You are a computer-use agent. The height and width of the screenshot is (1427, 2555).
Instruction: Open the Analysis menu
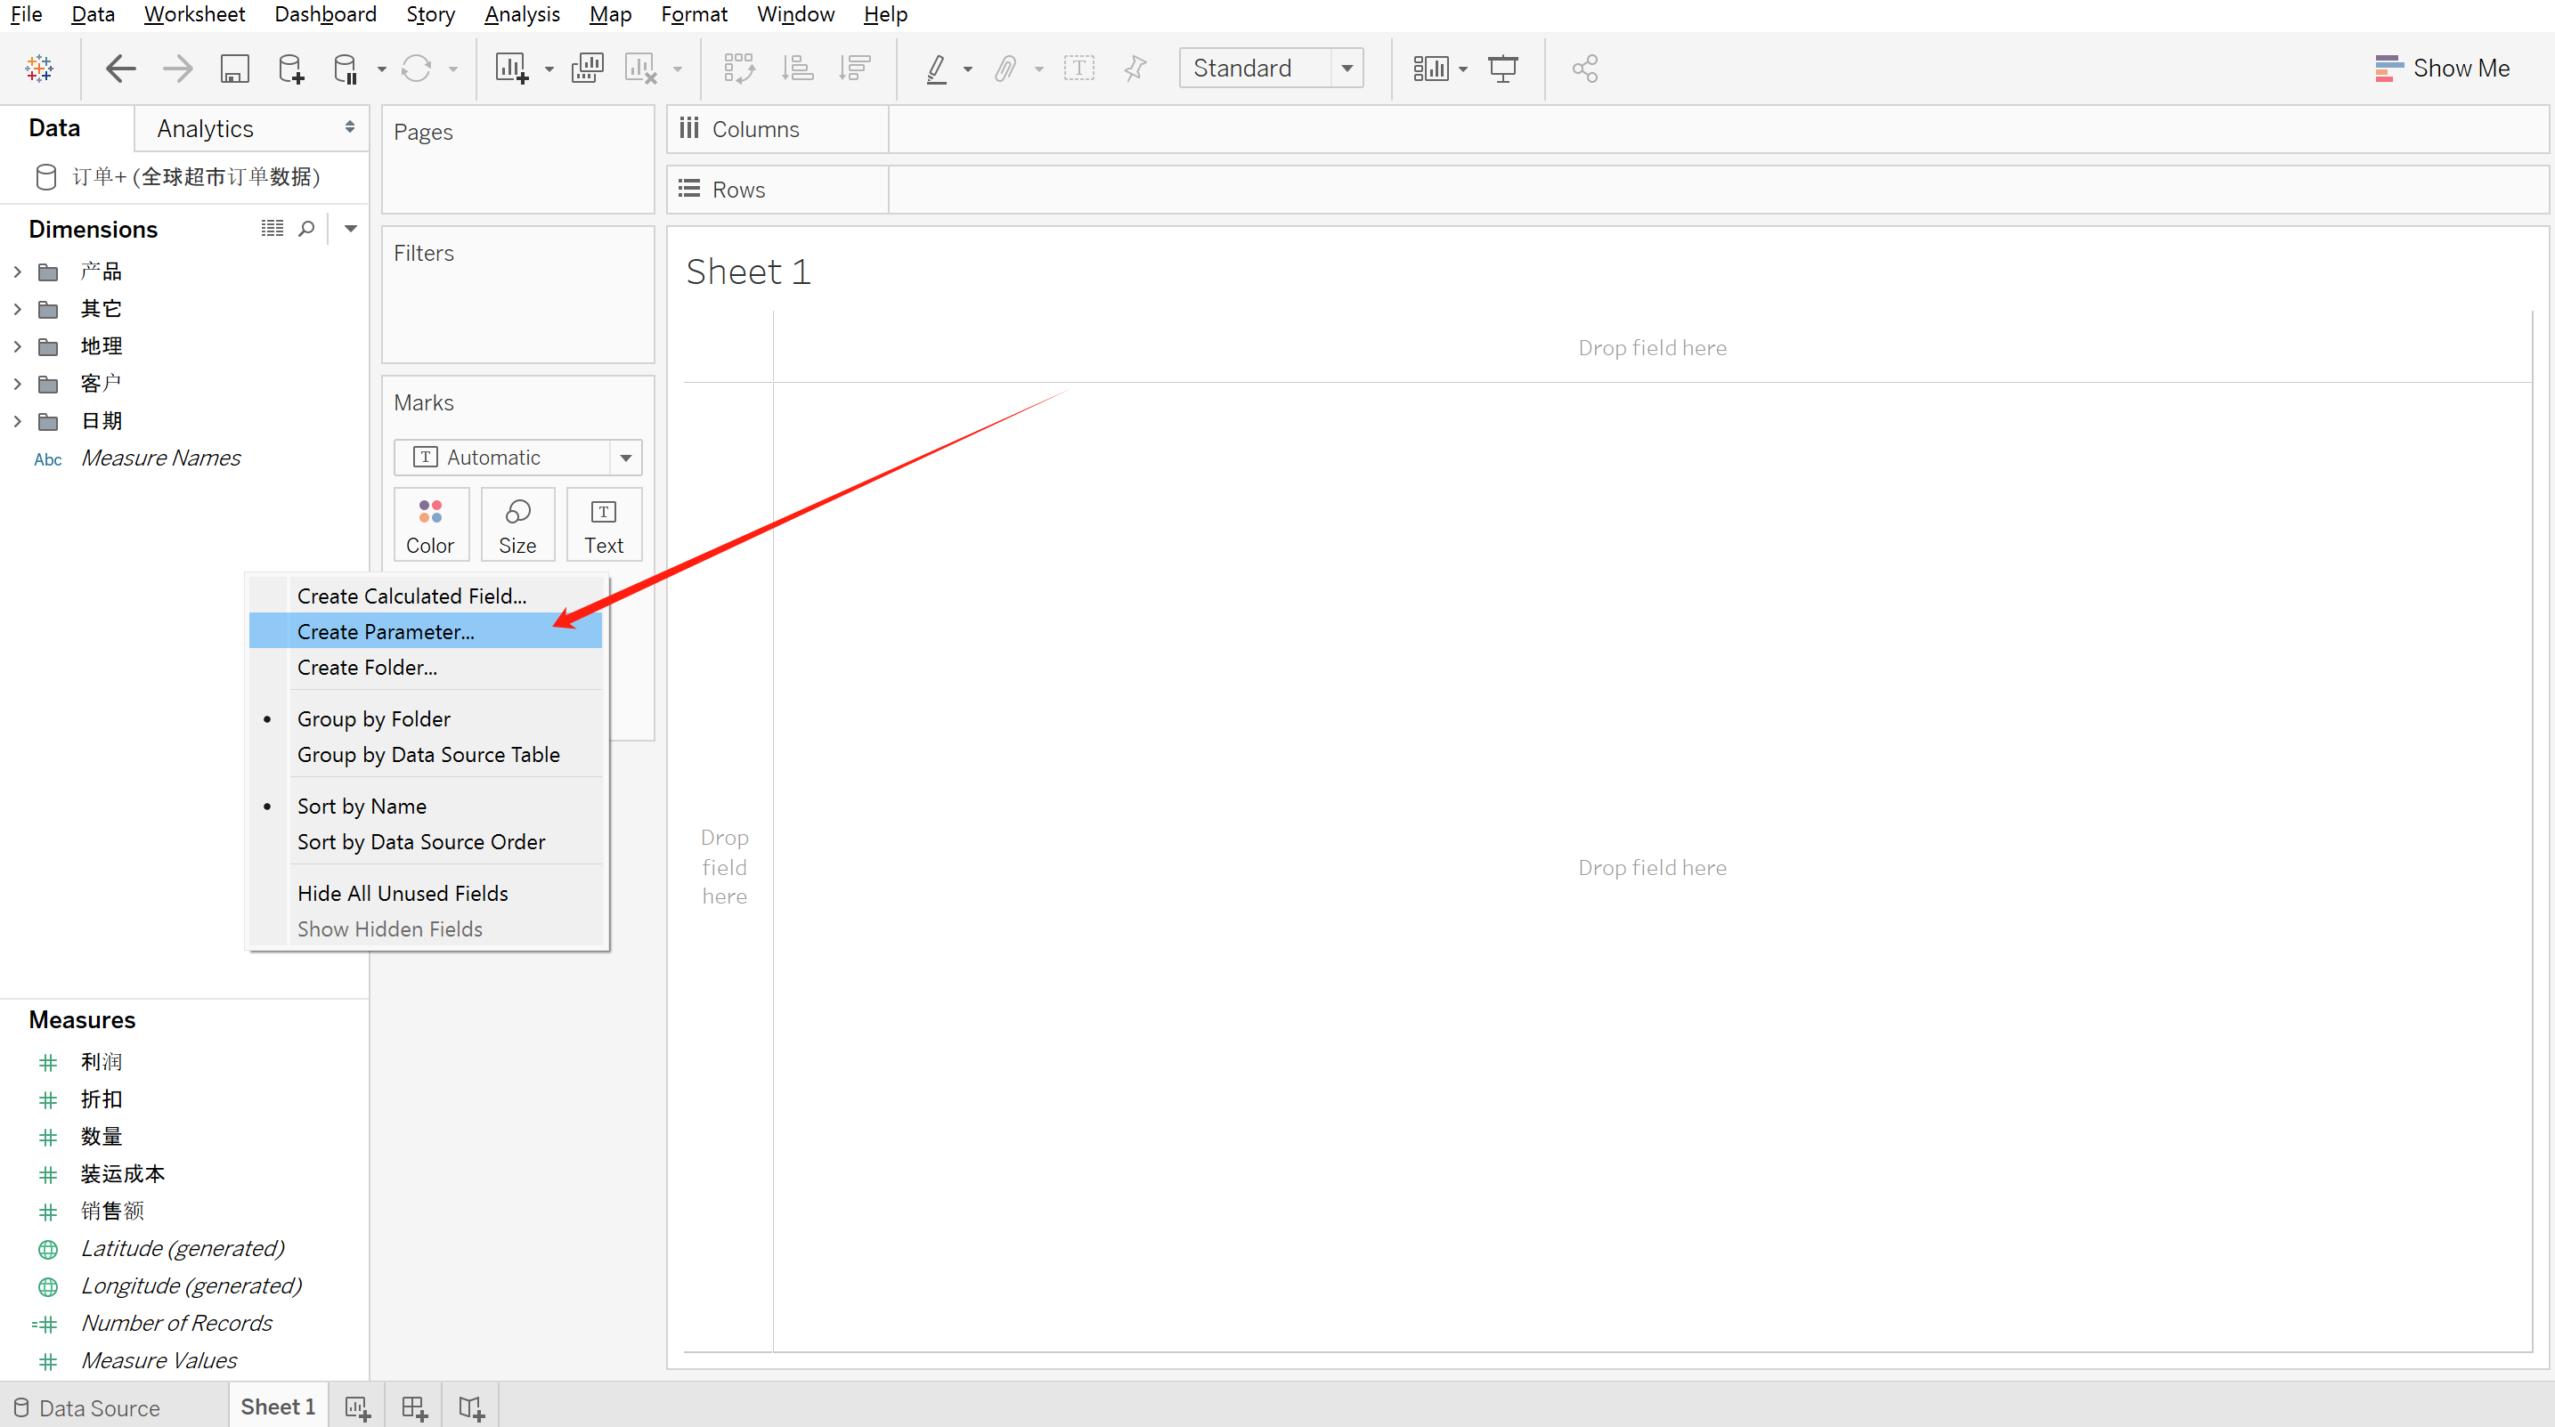tap(522, 14)
